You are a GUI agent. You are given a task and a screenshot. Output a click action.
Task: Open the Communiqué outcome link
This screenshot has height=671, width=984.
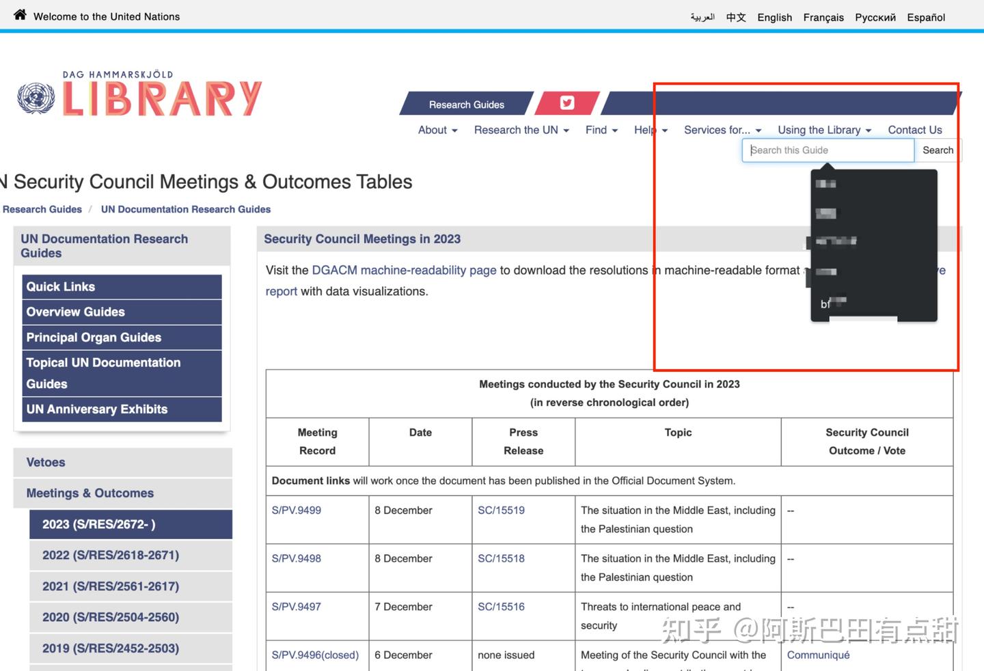[819, 655]
